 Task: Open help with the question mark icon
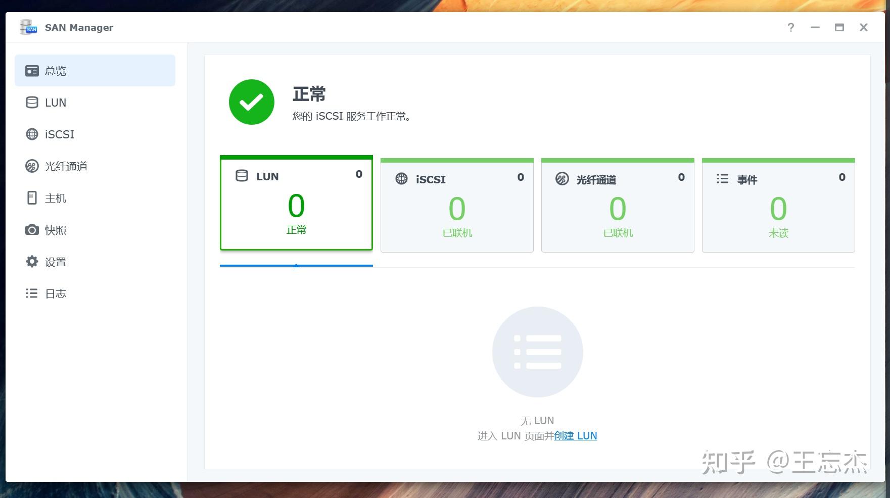[791, 27]
